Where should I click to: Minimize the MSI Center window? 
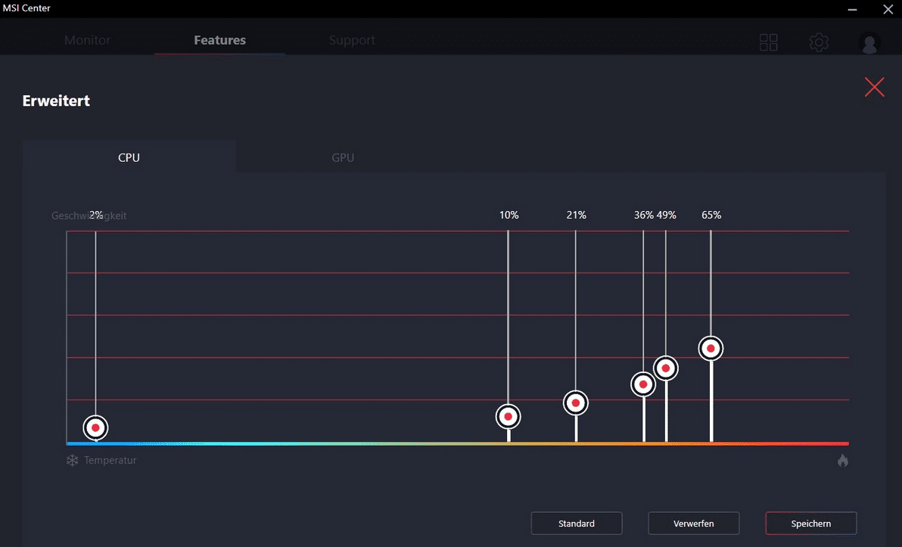pos(853,9)
